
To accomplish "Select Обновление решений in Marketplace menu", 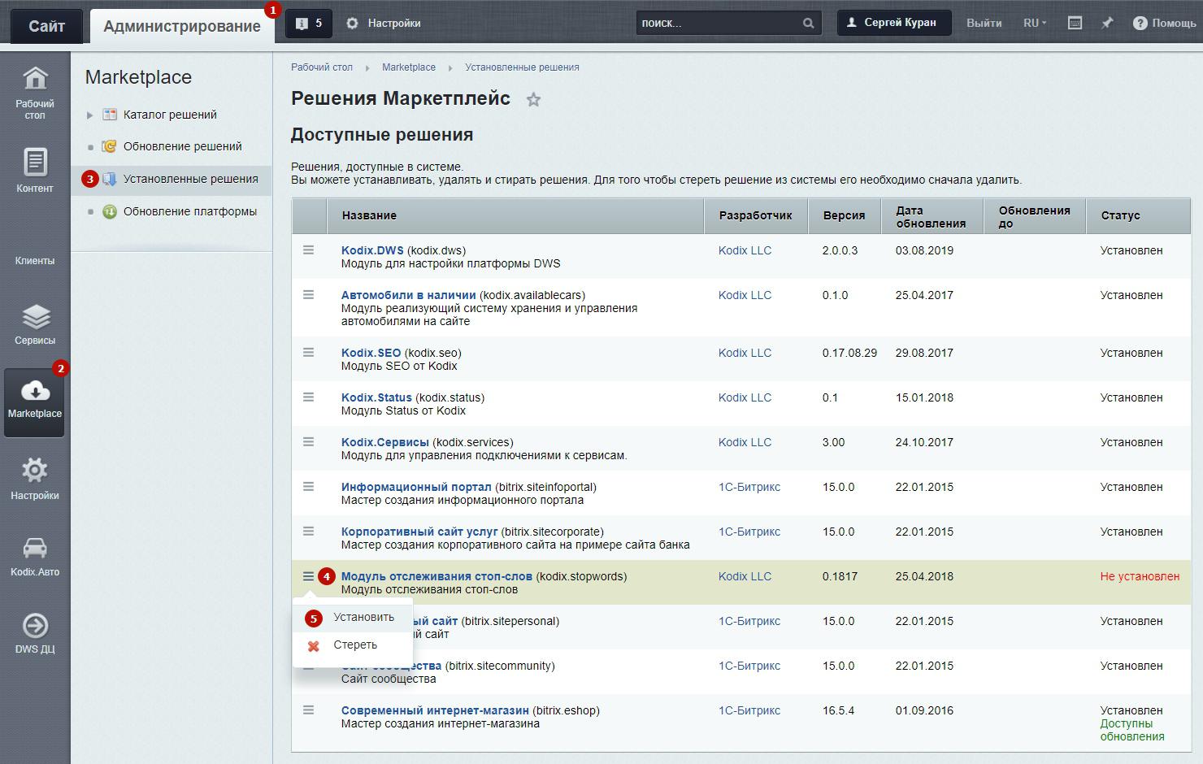I will pyautogui.click(x=182, y=146).
